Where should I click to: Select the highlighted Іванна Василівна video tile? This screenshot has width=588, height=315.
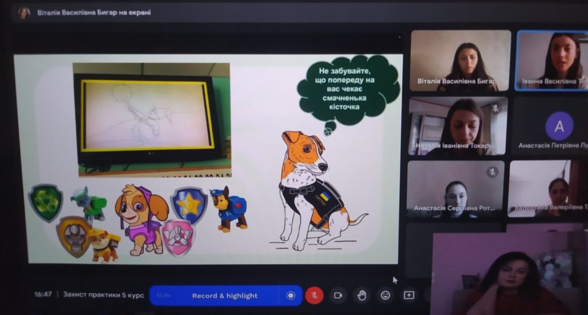coord(552,61)
